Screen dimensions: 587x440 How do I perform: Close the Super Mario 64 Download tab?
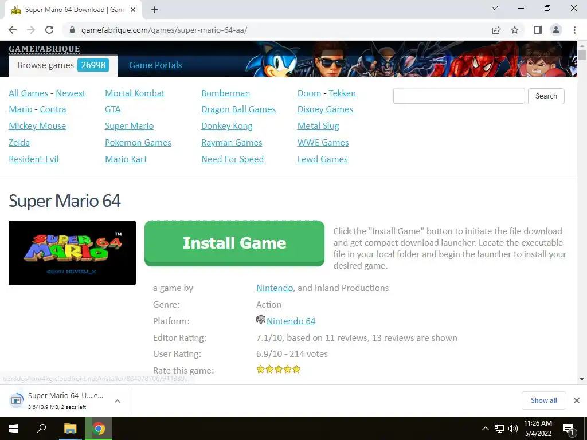click(x=133, y=10)
